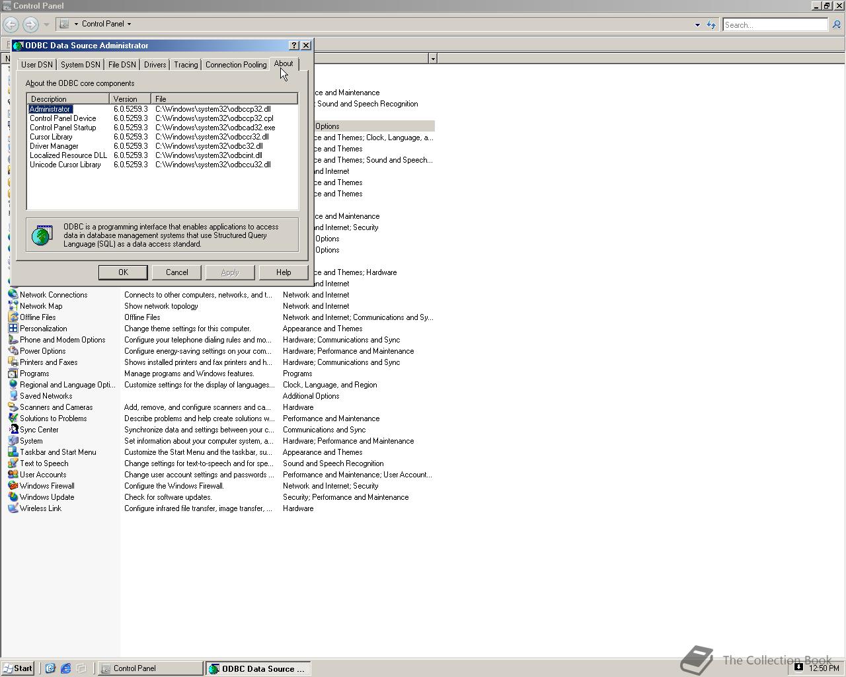846x677 pixels.
Task: Open Taskbar and Start Menu icon
Action: coord(13,452)
